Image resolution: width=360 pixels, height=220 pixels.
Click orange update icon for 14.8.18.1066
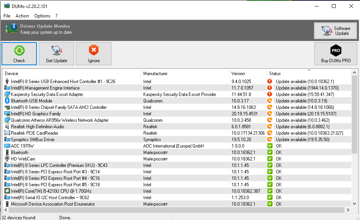(x=270, y=107)
